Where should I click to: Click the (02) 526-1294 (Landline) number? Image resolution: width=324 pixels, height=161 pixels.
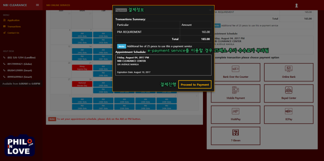click(x=22, y=57)
